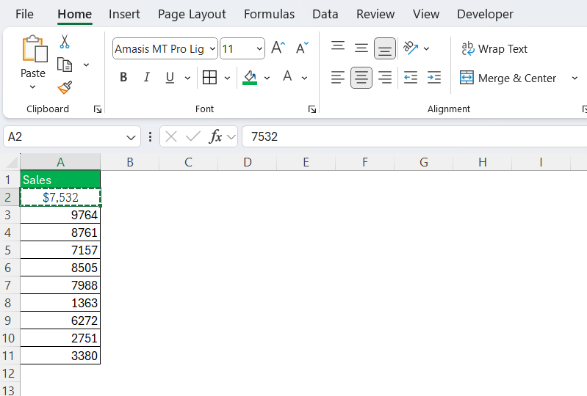Toggle Bold formatting
The image size is (587, 396).
tap(123, 77)
